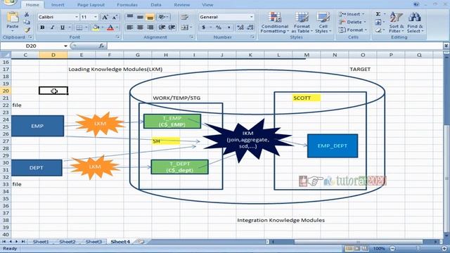Set bottom vertical alignment
This screenshot has width=450, height=253.
pos(150,17)
